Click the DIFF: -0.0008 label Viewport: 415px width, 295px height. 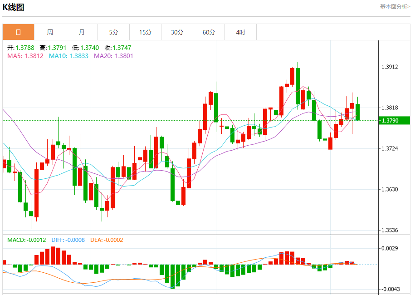68,240
